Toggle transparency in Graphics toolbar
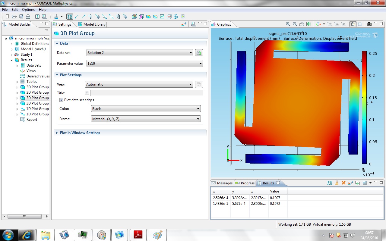386x241 pixels. pyautogui.click(x=360, y=24)
